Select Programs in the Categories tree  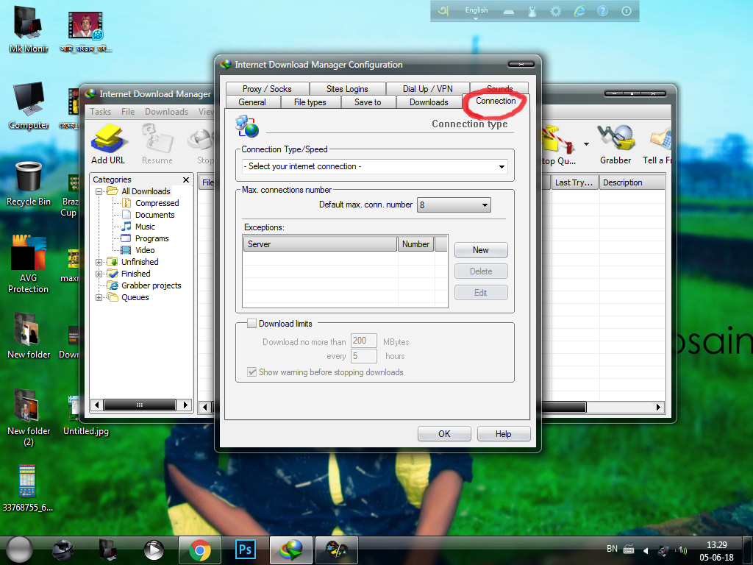click(151, 238)
